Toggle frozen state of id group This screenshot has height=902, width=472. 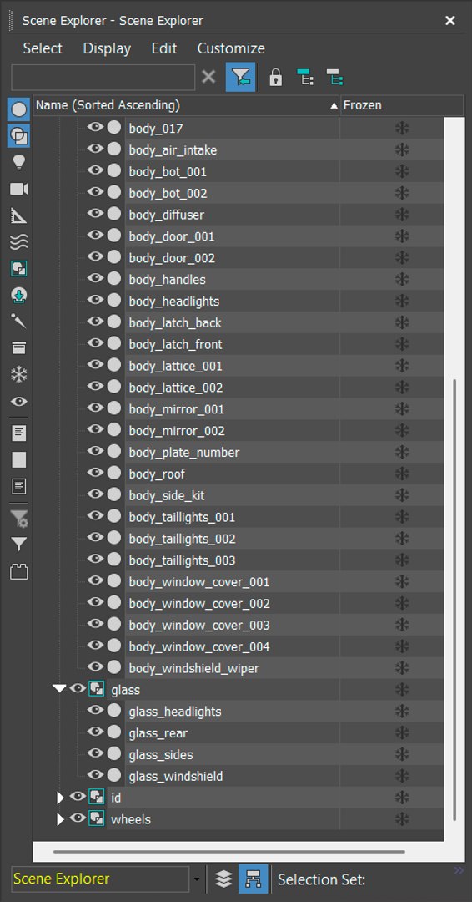[402, 798]
